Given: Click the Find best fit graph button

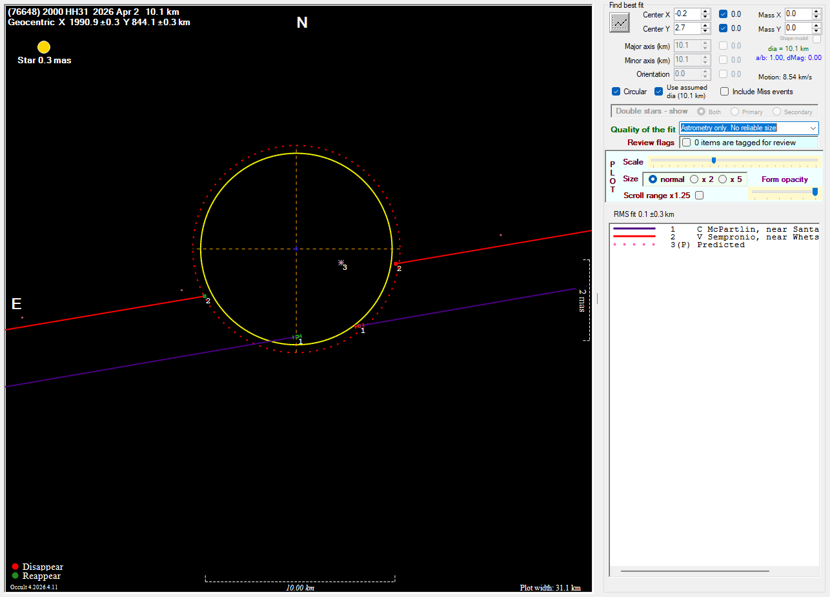Looking at the screenshot, I should [x=620, y=23].
